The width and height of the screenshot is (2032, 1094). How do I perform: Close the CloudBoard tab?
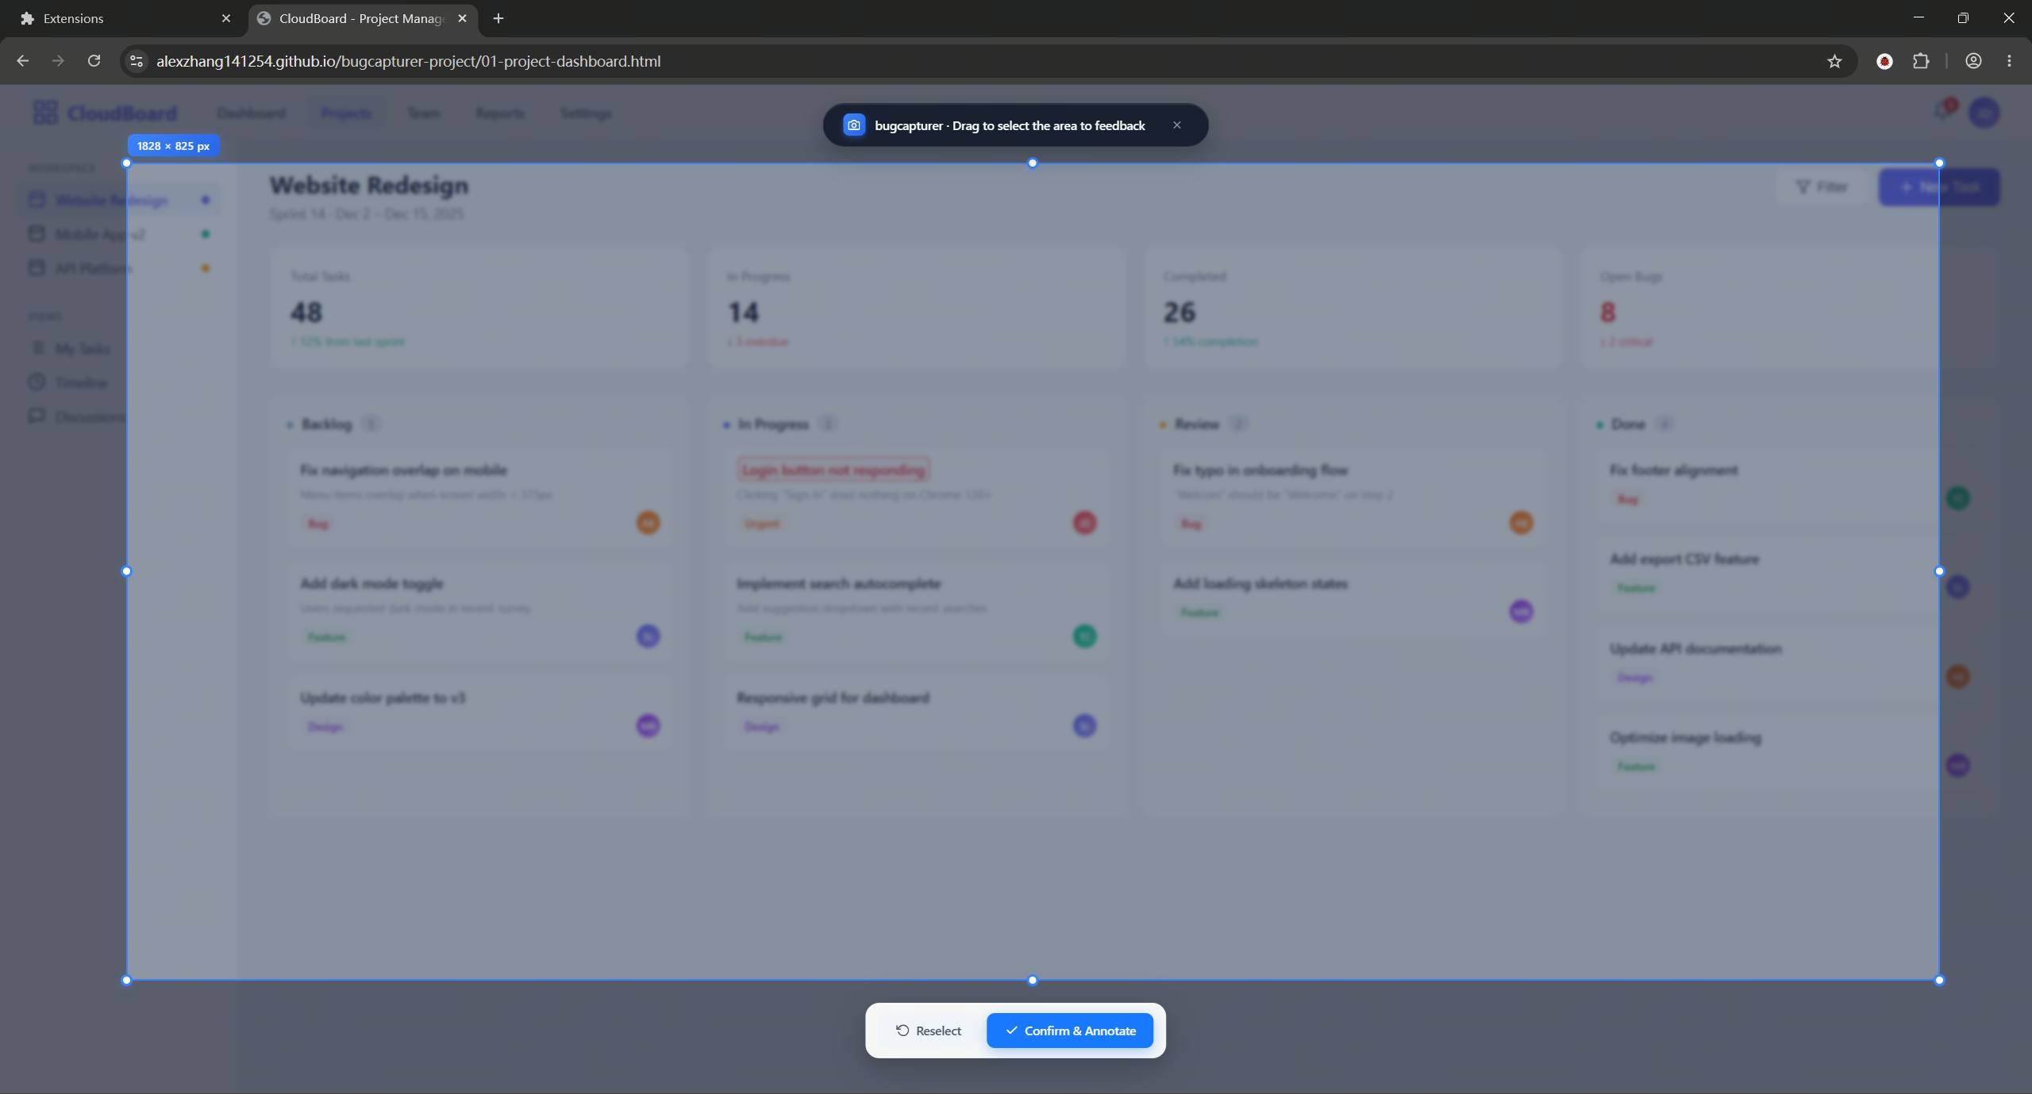coord(463,18)
